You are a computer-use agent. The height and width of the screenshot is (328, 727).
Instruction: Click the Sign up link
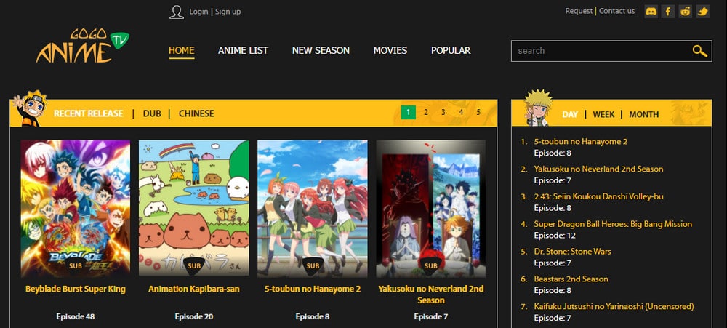pyautogui.click(x=228, y=12)
